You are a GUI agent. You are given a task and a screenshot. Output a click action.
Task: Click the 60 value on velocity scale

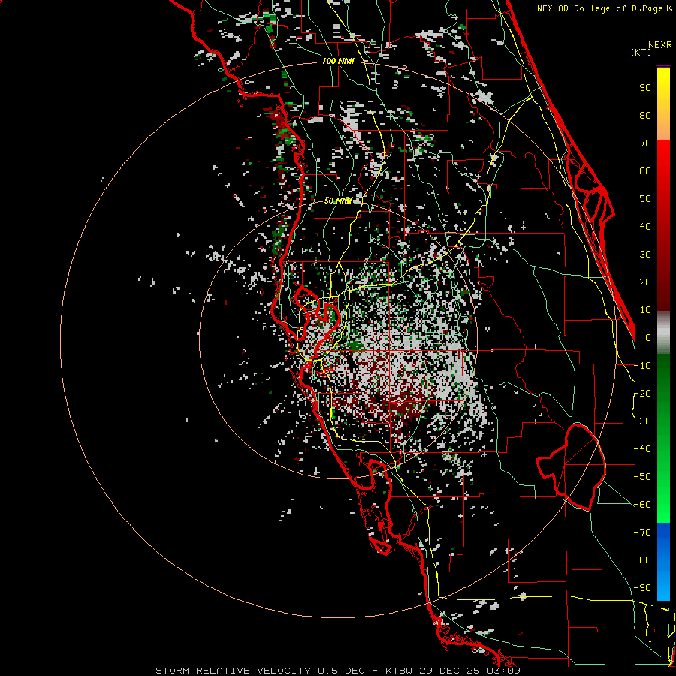645,171
